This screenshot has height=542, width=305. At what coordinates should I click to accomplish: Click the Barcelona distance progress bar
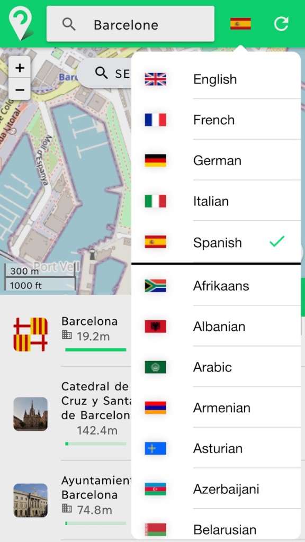tap(95, 350)
